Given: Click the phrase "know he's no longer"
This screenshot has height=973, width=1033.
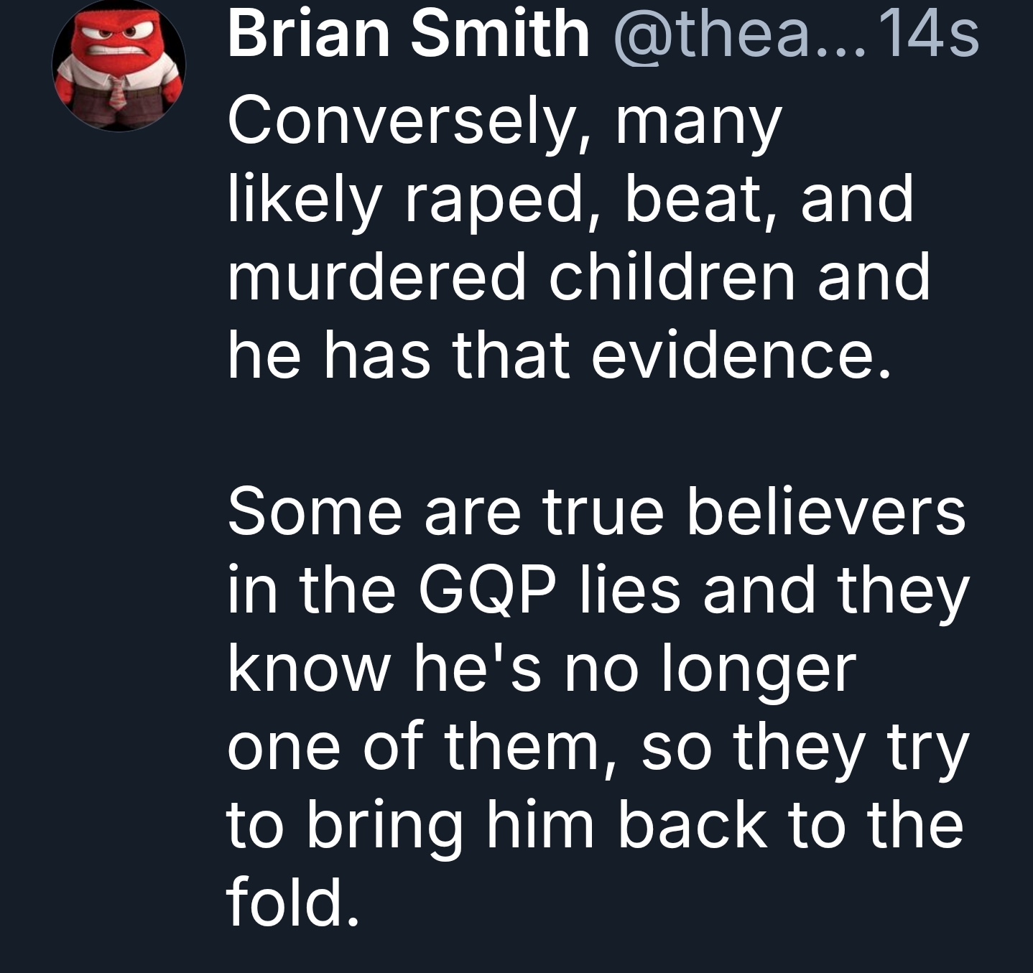Looking at the screenshot, I should [542, 669].
